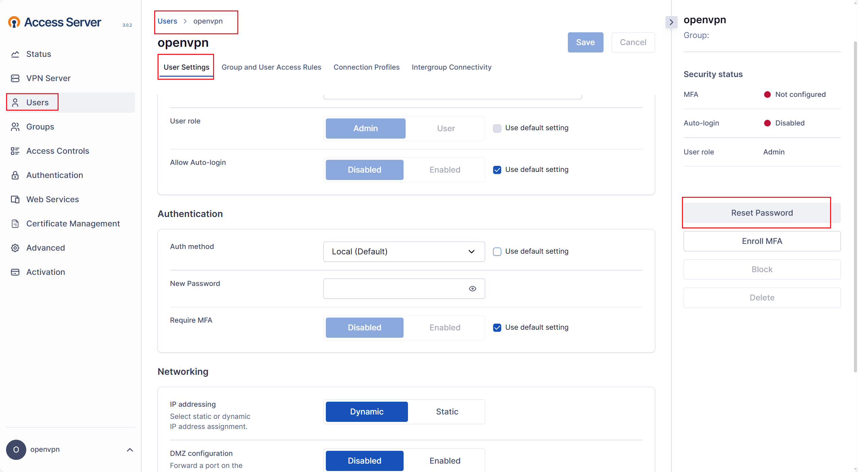Open the Auth method Local (Default) dropdown
The width and height of the screenshot is (858, 472).
point(404,252)
